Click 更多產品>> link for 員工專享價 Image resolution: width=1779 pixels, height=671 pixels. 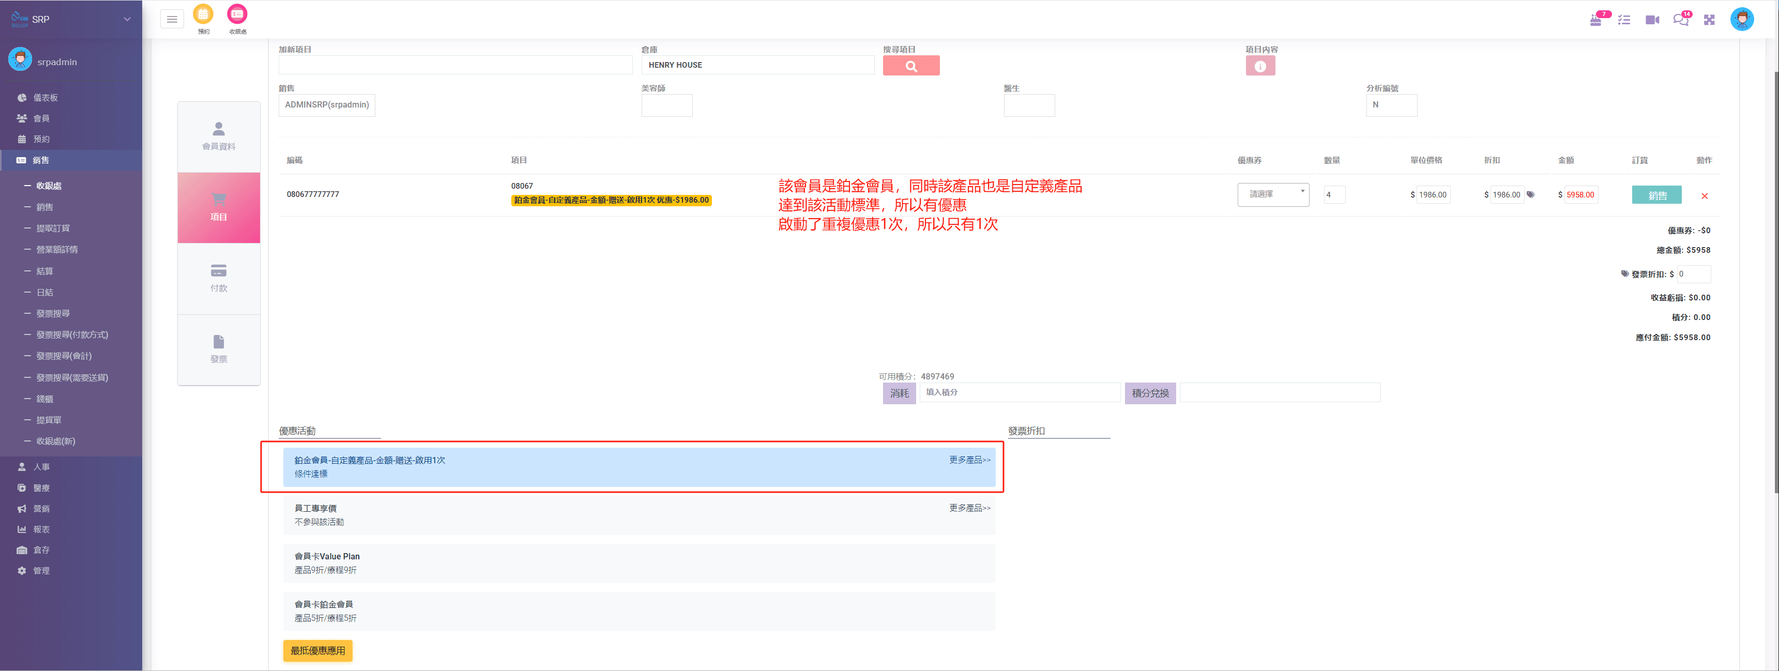coord(969,508)
